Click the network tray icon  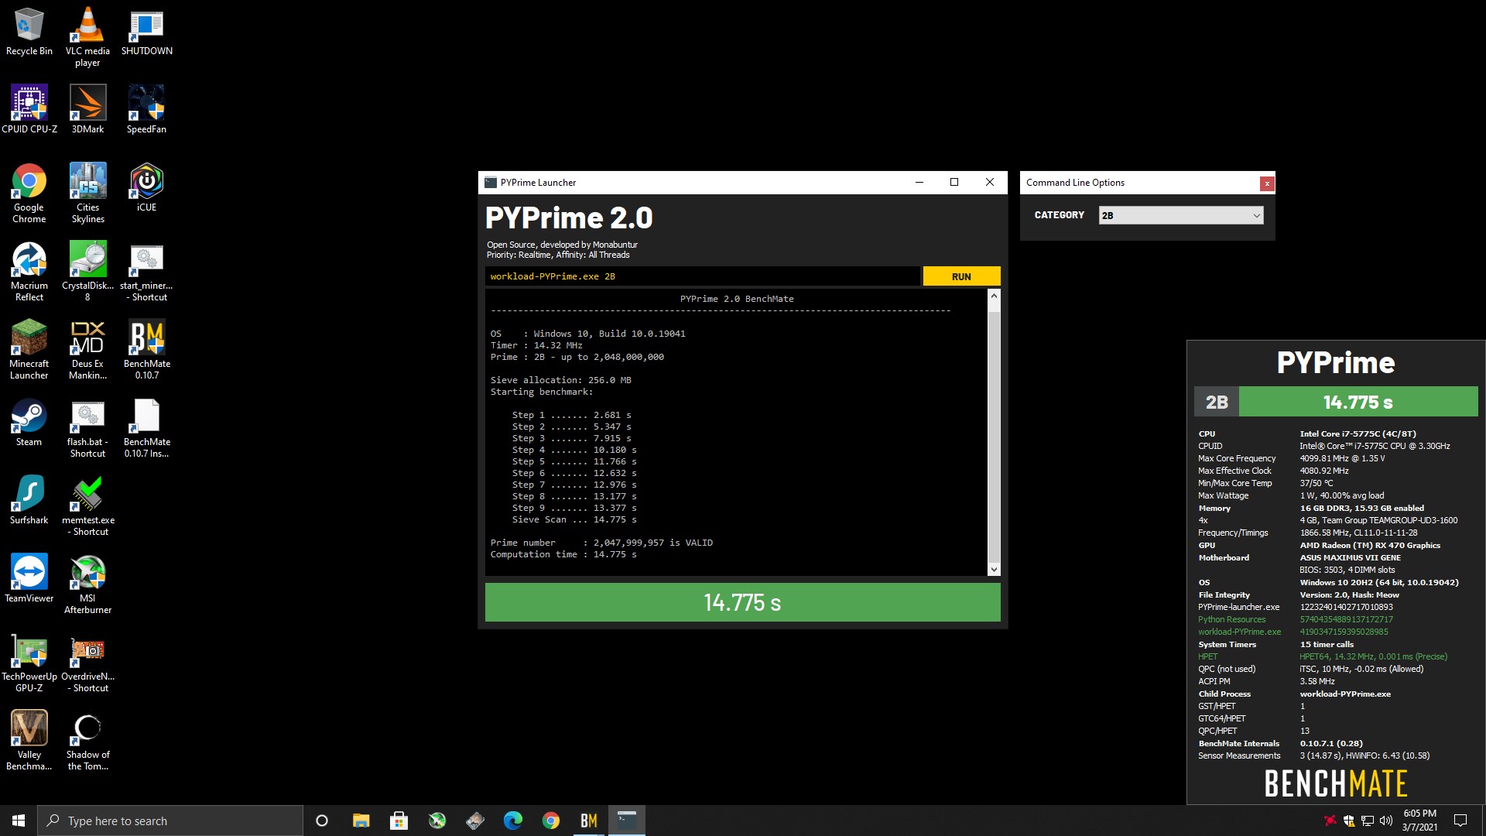[1368, 821]
